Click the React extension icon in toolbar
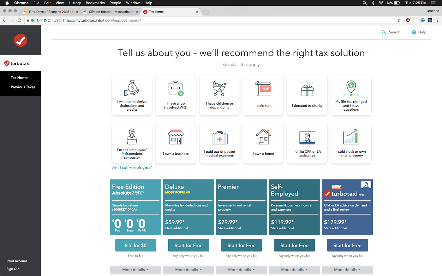 (x=430, y=20)
